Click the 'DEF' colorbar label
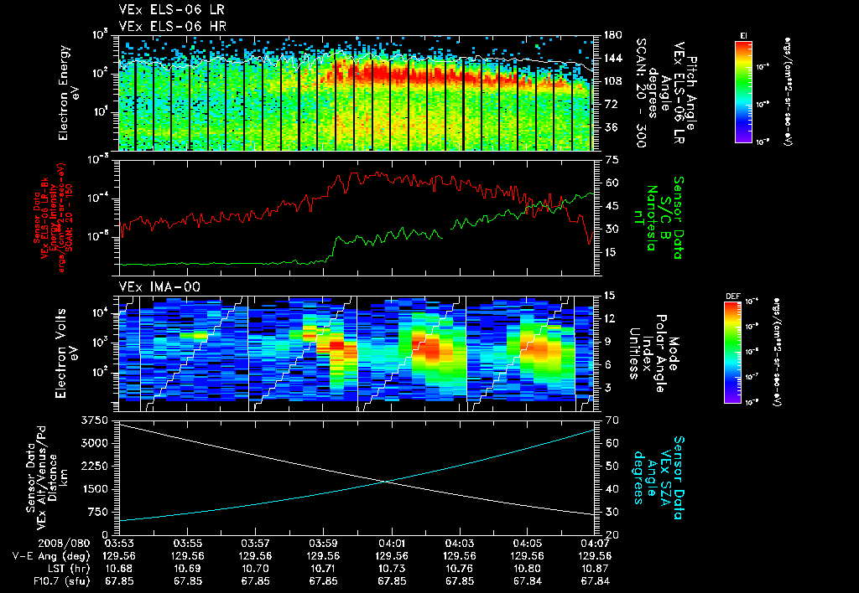This screenshot has width=859, height=593. (x=732, y=296)
